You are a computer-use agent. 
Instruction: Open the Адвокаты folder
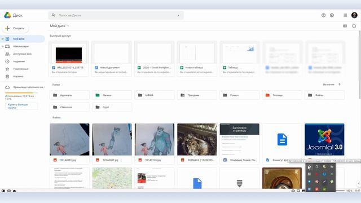pos(69,95)
